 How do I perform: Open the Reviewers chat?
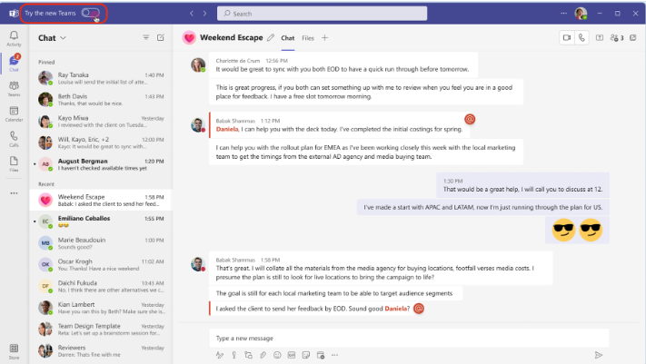click(101, 350)
